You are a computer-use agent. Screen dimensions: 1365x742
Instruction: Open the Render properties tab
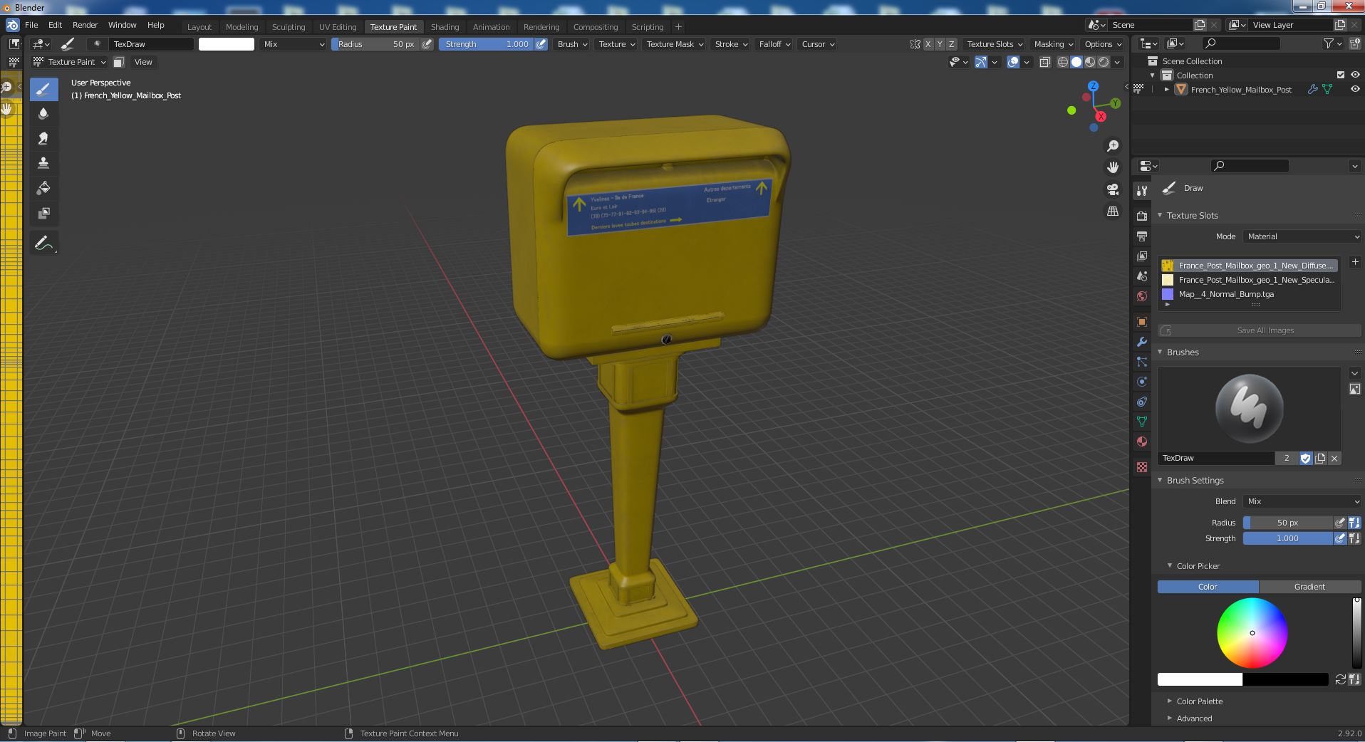1142,216
